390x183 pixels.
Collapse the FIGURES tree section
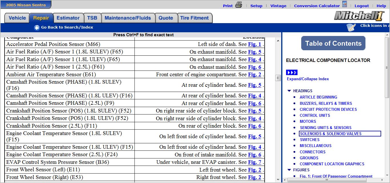[289, 170]
